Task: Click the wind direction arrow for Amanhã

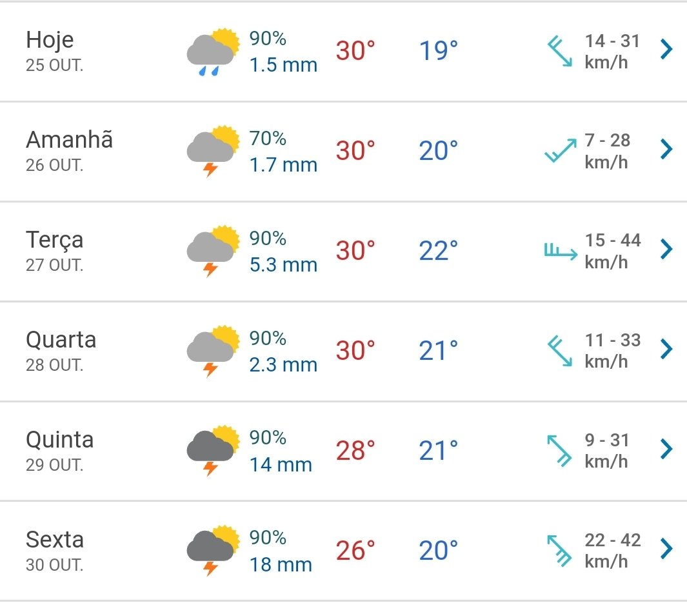Action: (560, 151)
